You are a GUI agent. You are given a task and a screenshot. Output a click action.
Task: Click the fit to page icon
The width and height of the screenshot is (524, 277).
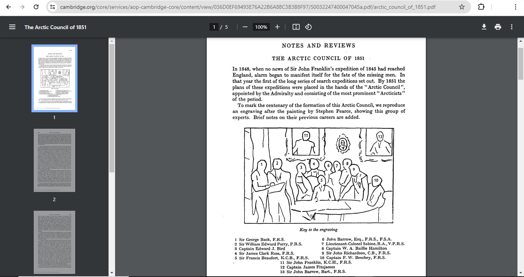tap(296, 27)
